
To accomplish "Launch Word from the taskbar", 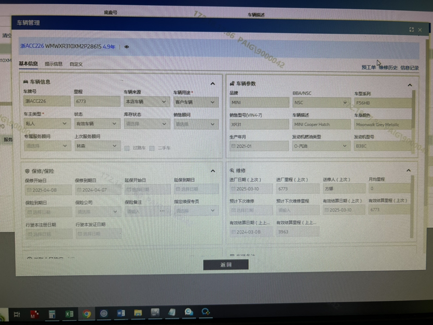I will (121, 313).
